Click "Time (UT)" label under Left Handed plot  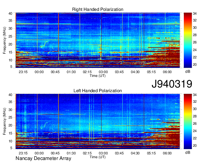pyautogui.click(x=98, y=157)
